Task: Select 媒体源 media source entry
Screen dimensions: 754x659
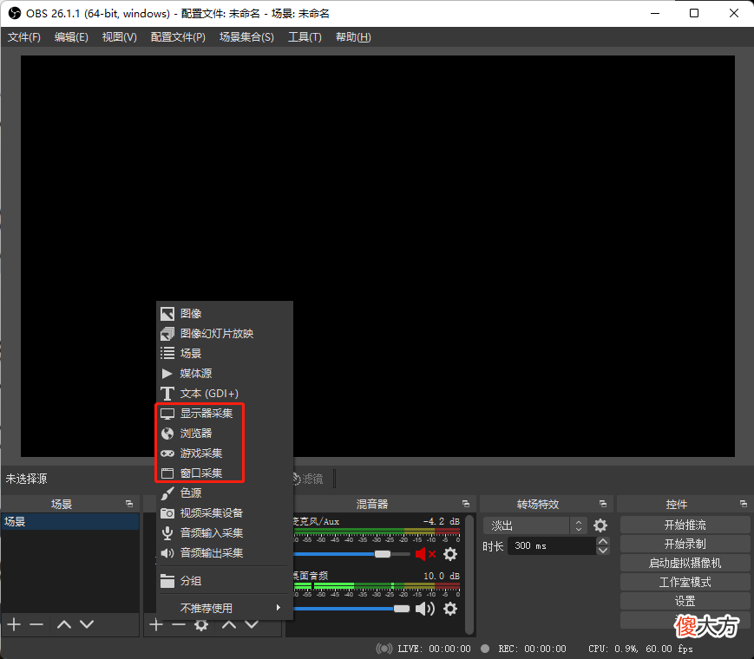Action: 225,374
